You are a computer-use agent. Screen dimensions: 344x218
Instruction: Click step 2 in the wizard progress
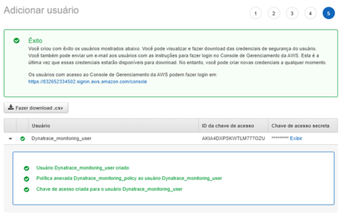[x=273, y=13]
